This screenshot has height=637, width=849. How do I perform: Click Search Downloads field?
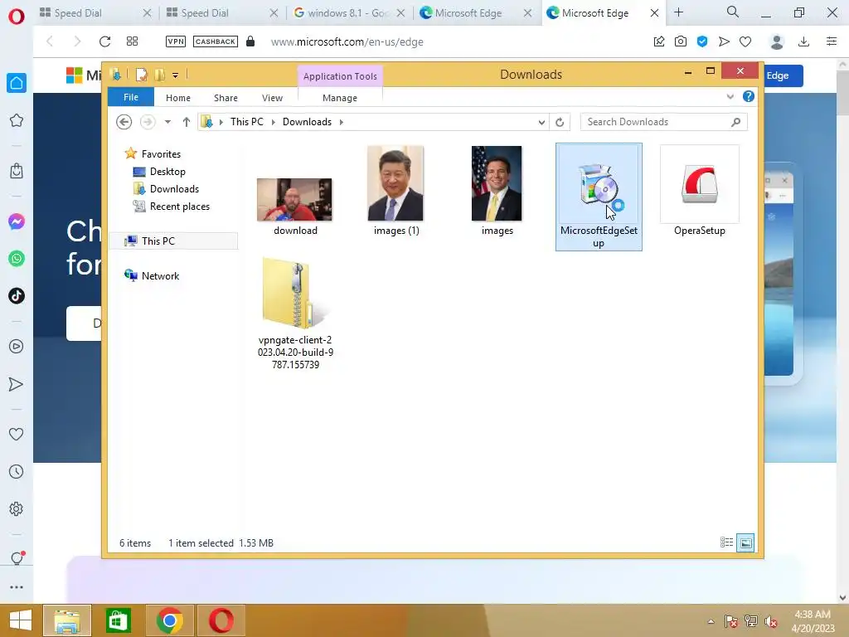663,122
